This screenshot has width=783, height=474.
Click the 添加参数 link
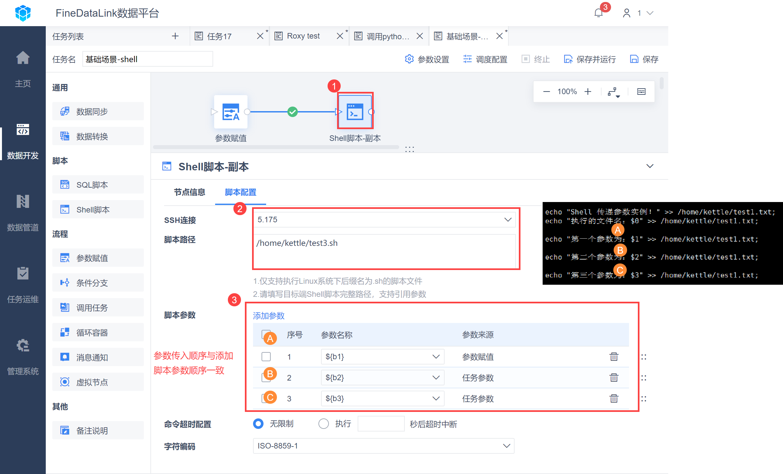[x=268, y=315]
